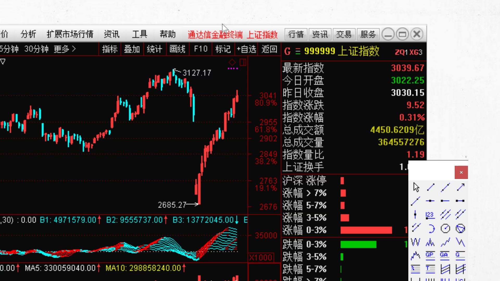The image size is (500, 281).
Task: Select the circle drawing tool
Action: 445,228
